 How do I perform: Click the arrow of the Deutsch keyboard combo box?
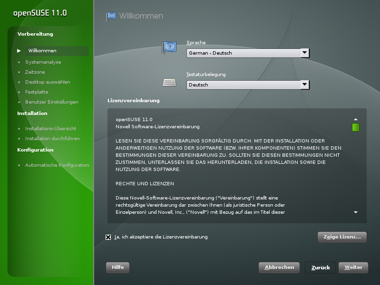[x=305, y=85]
